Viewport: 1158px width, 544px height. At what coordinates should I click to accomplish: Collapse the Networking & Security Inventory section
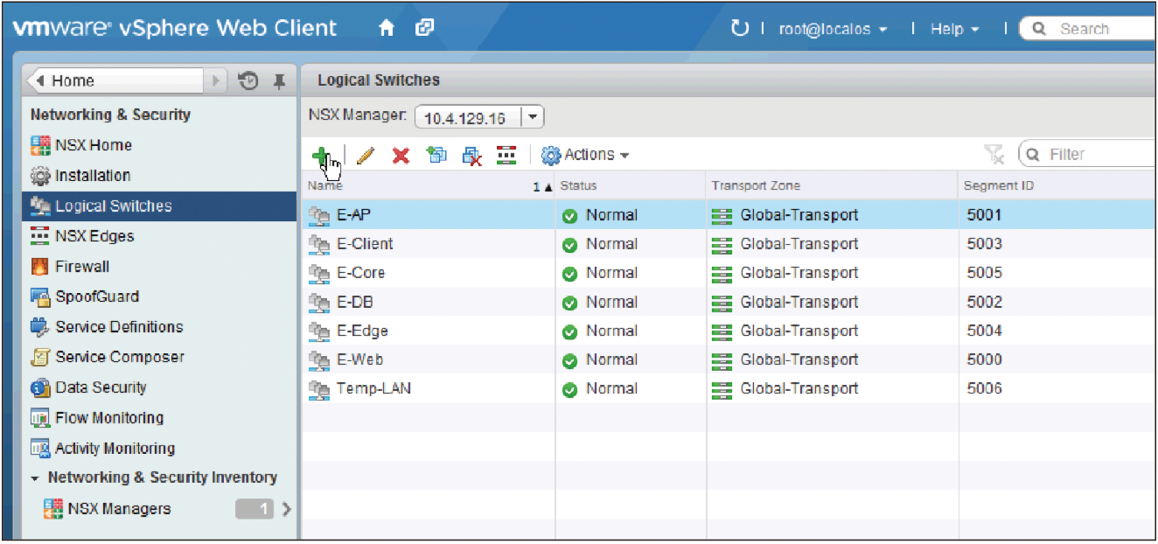[x=35, y=478]
